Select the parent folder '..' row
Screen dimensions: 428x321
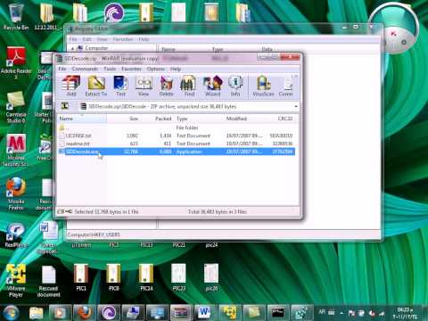(x=176, y=128)
